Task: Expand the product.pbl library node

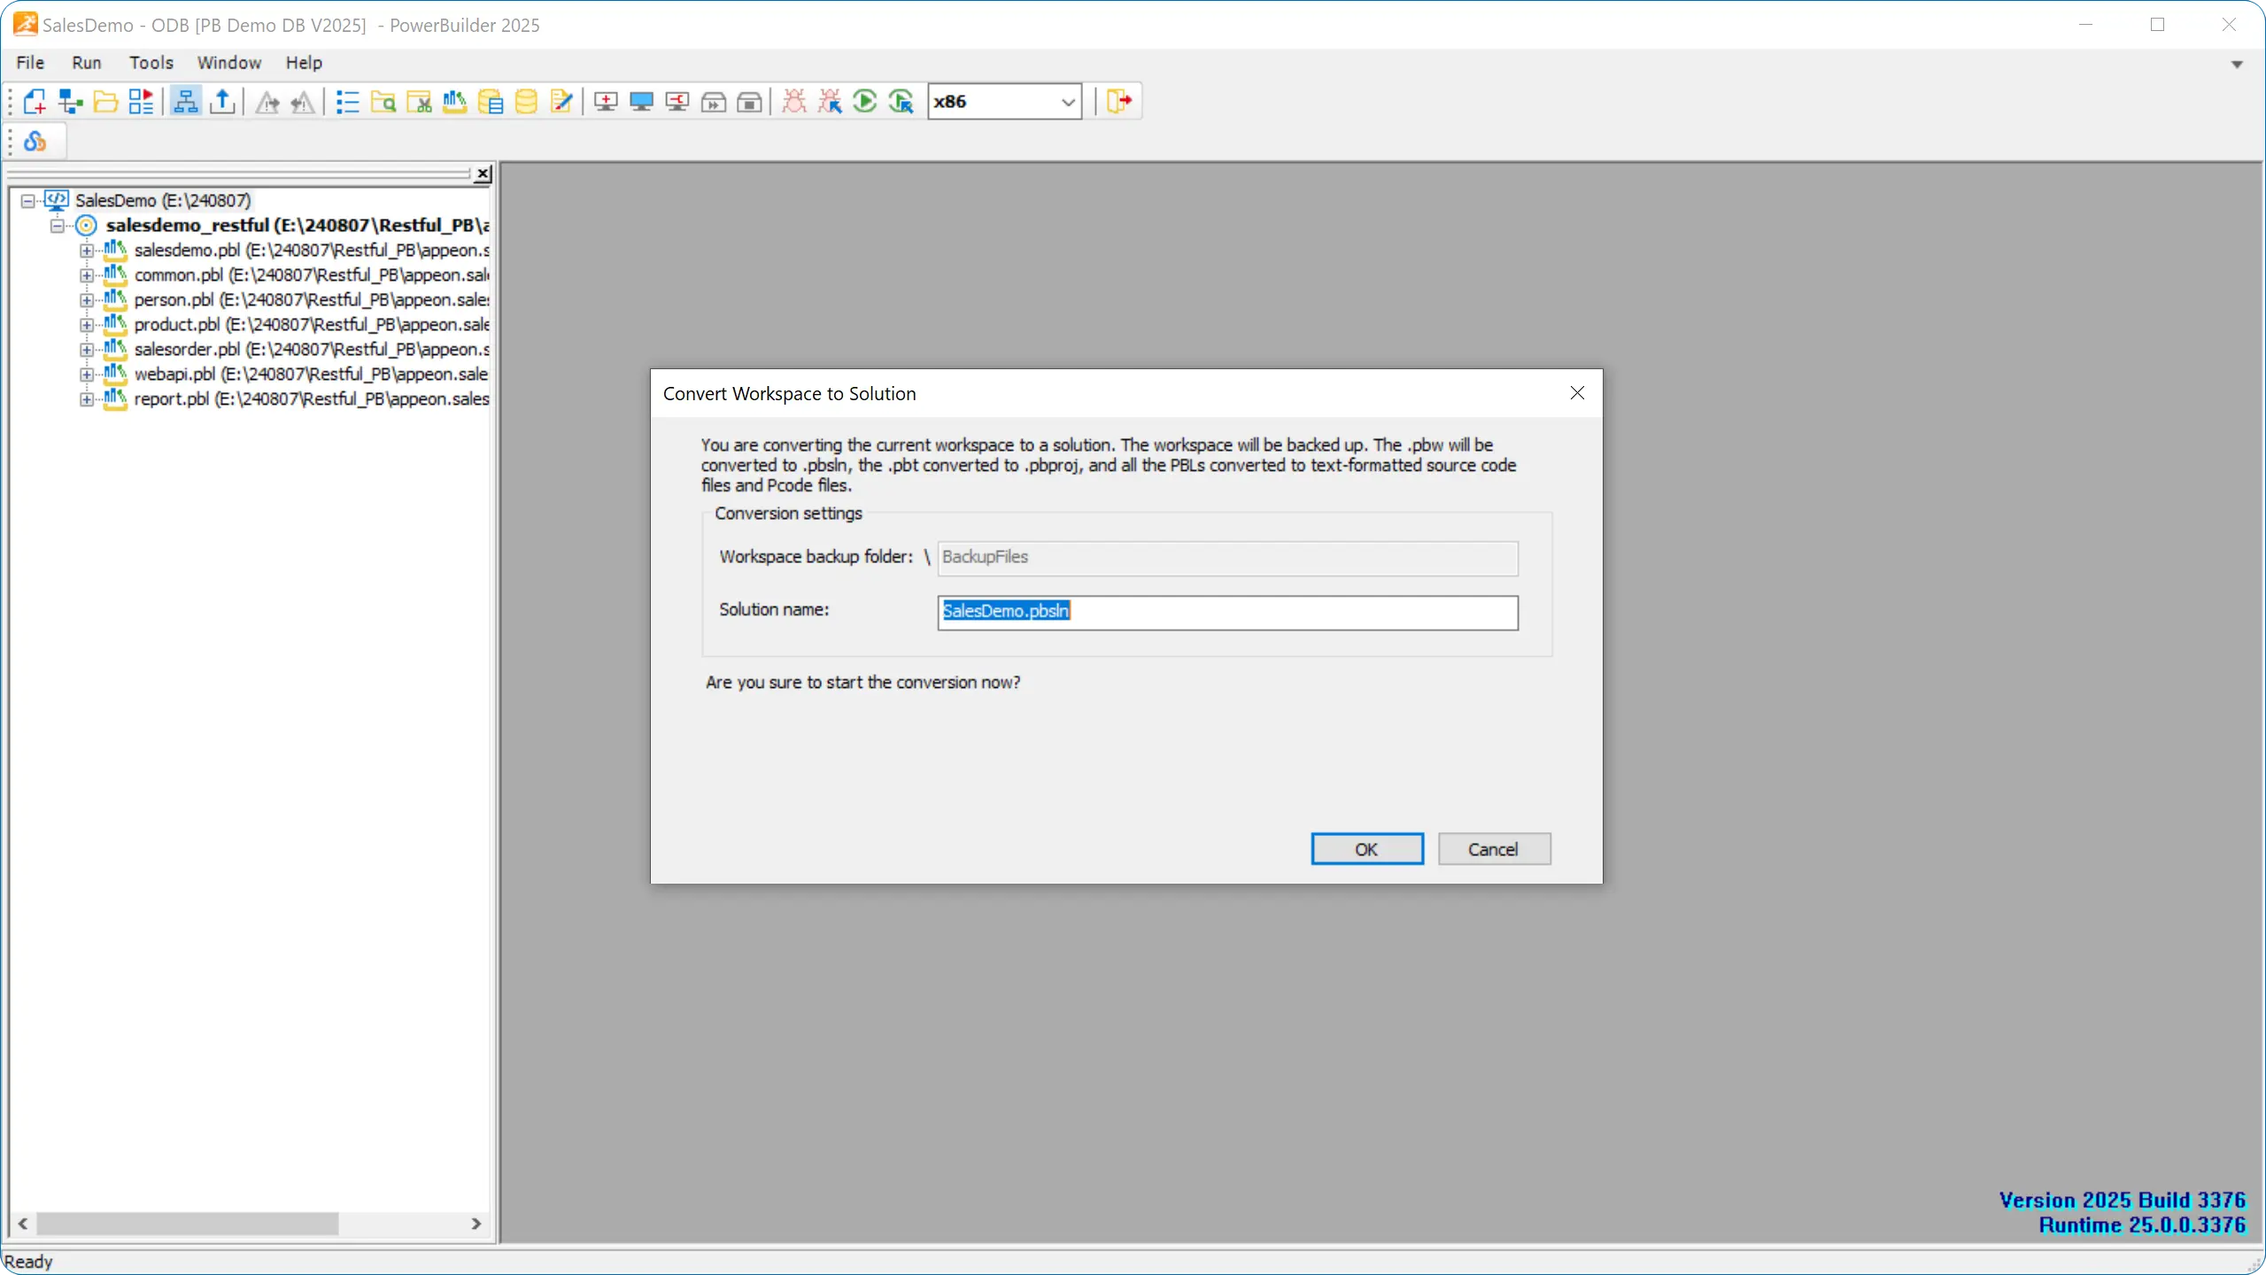Action: (x=86, y=325)
